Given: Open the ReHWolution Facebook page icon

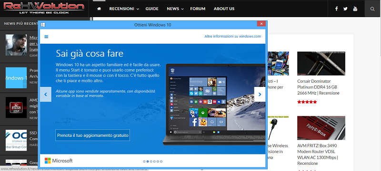Looking at the screenshot, I should pos(337,9).
